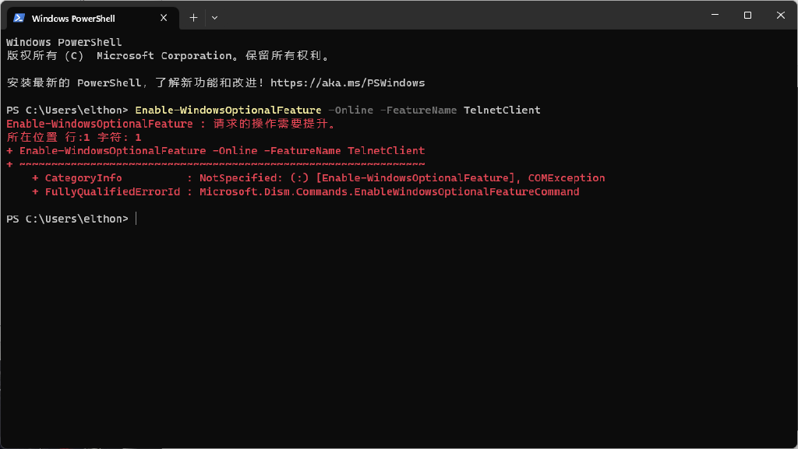Open the tab dropdown chevron menu
The image size is (798, 449).
[x=214, y=17]
